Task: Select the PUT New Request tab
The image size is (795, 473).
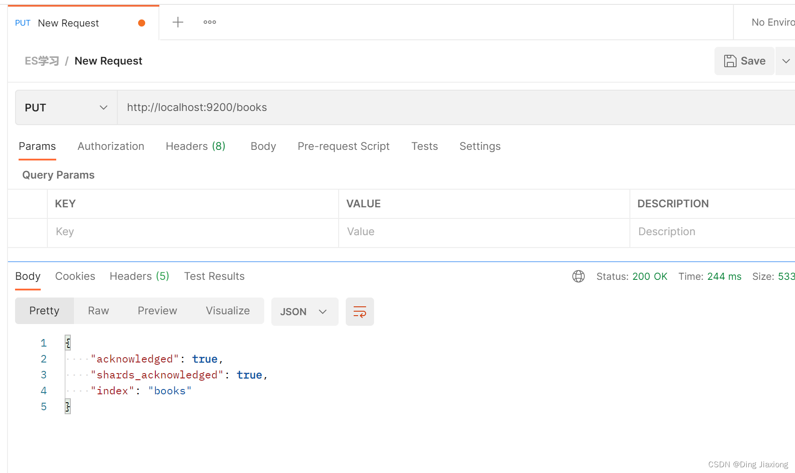Action: point(83,23)
